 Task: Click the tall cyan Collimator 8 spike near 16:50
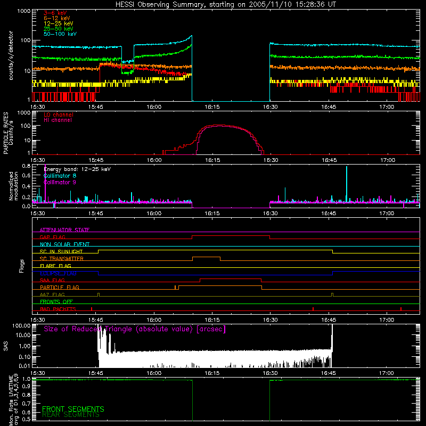pos(347,184)
